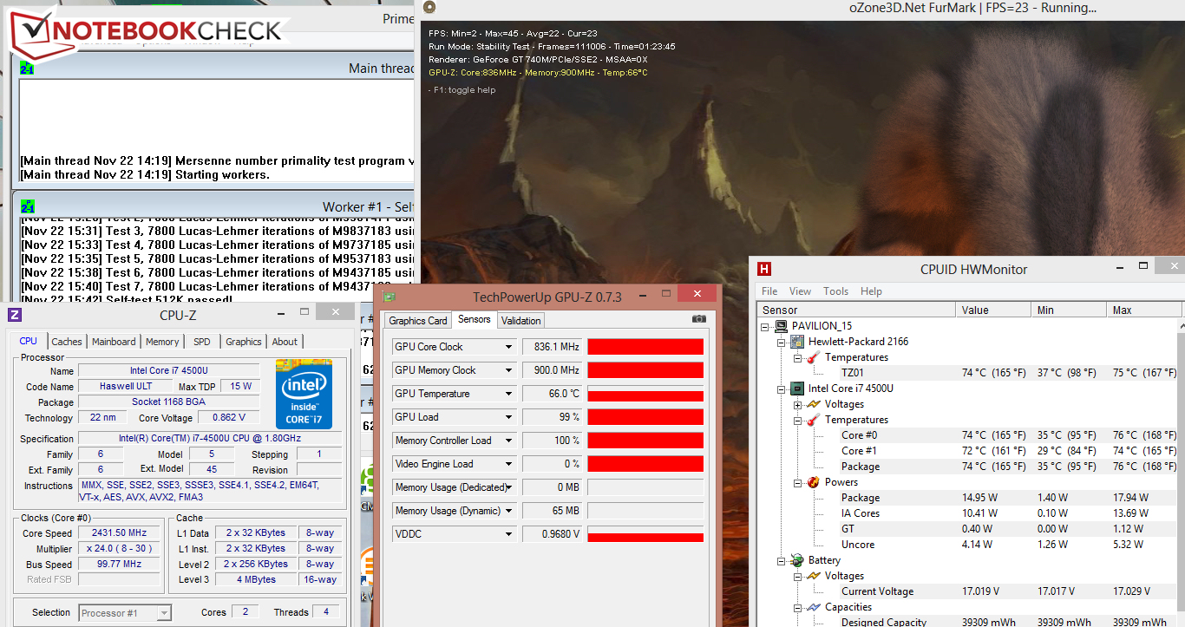Click the Specification field in CPU-Z
This screenshot has height=627, width=1185.
(x=209, y=439)
